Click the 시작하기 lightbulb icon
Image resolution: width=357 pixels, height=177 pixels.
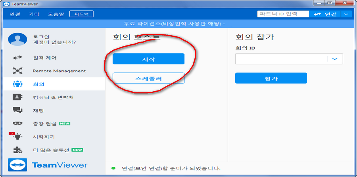click(x=17, y=136)
